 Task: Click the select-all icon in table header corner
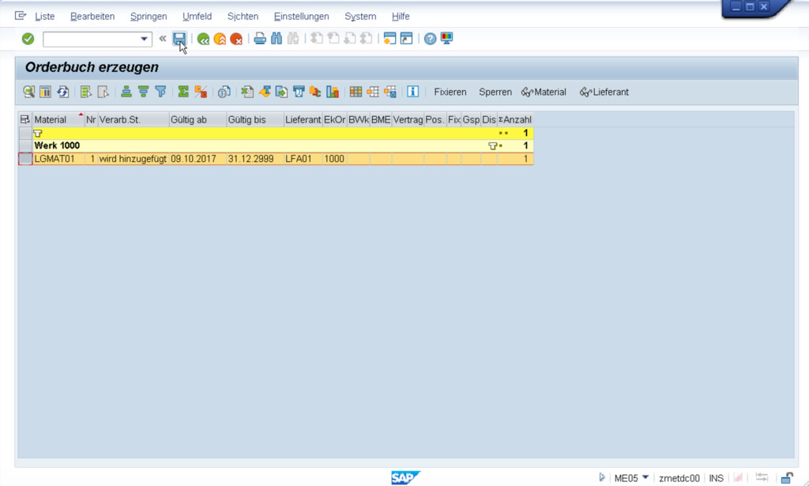(24, 119)
